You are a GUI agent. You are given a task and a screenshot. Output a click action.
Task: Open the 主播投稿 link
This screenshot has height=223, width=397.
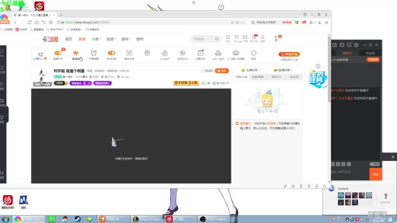[251, 70]
